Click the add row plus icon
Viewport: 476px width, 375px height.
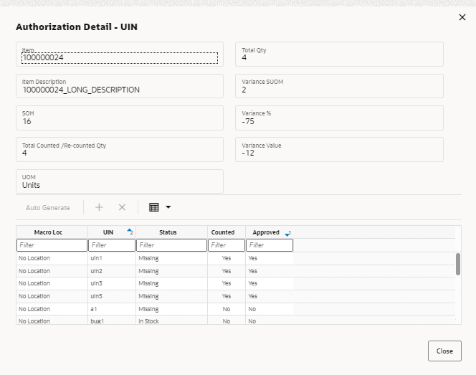tap(99, 207)
